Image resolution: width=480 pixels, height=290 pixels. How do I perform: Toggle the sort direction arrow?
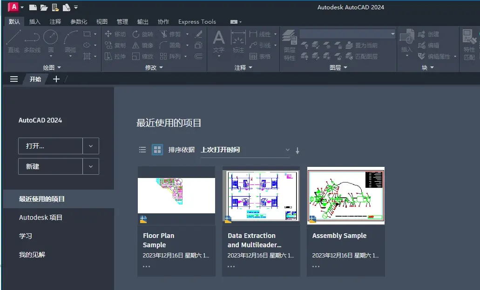click(297, 151)
